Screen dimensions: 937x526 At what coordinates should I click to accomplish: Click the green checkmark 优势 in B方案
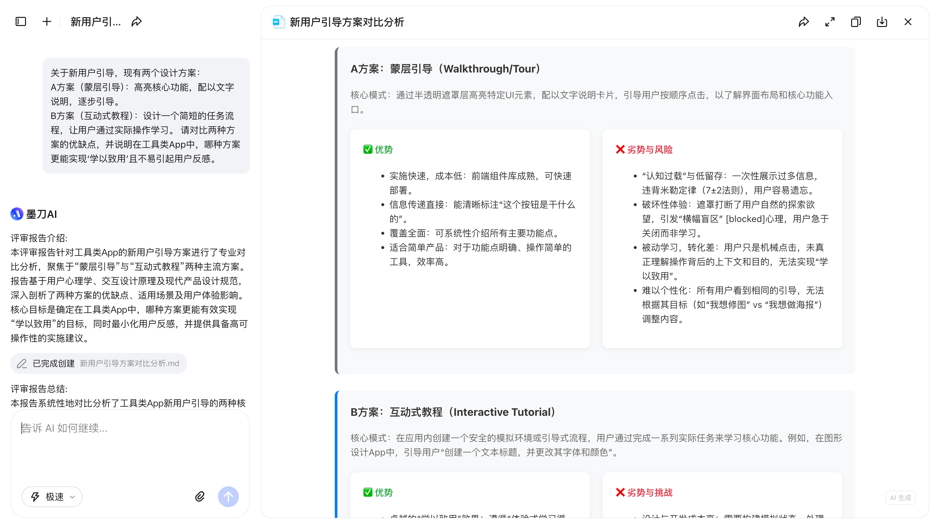tap(378, 492)
